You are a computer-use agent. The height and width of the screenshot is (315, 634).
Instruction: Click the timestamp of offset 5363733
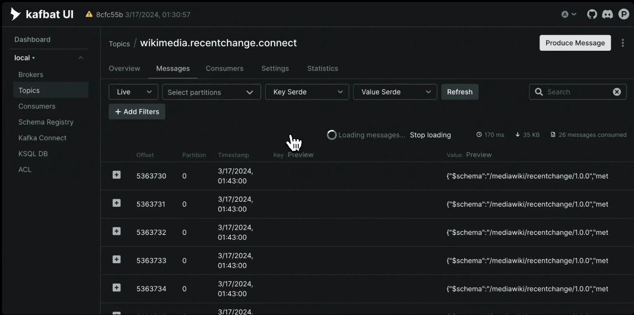(236, 261)
